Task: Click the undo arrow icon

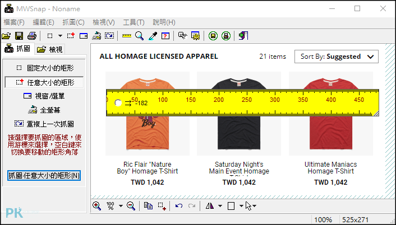Action: (179, 206)
